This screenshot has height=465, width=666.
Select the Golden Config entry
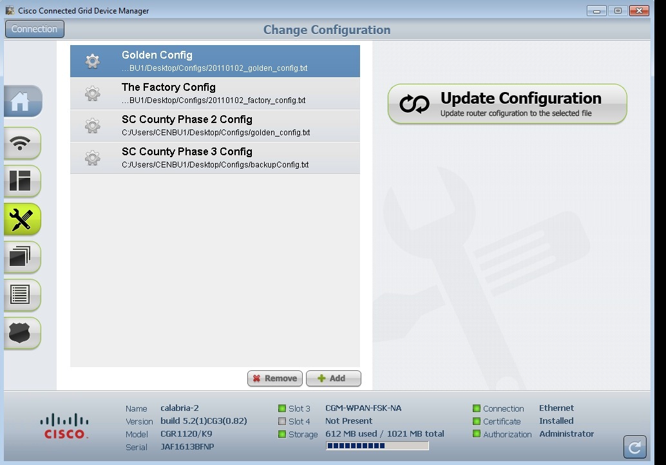(215, 61)
